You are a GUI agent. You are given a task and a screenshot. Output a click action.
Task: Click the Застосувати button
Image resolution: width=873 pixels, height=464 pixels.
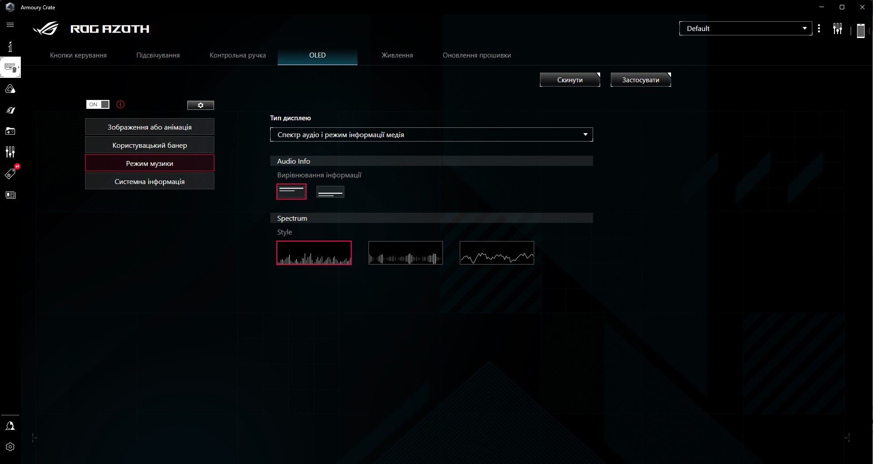pyautogui.click(x=640, y=80)
